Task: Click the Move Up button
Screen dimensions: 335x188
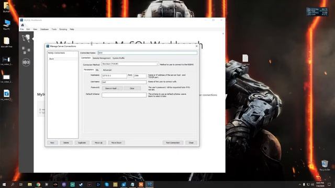Action: pos(98,143)
